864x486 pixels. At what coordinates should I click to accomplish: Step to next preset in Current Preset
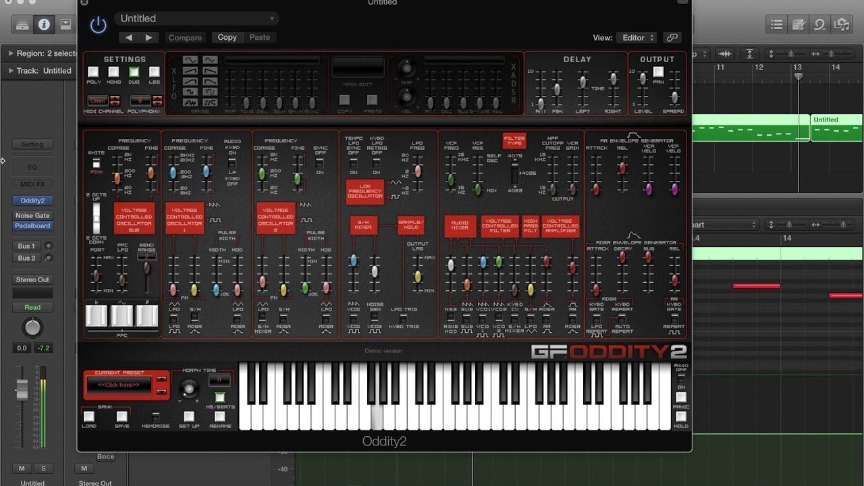pos(161,391)
